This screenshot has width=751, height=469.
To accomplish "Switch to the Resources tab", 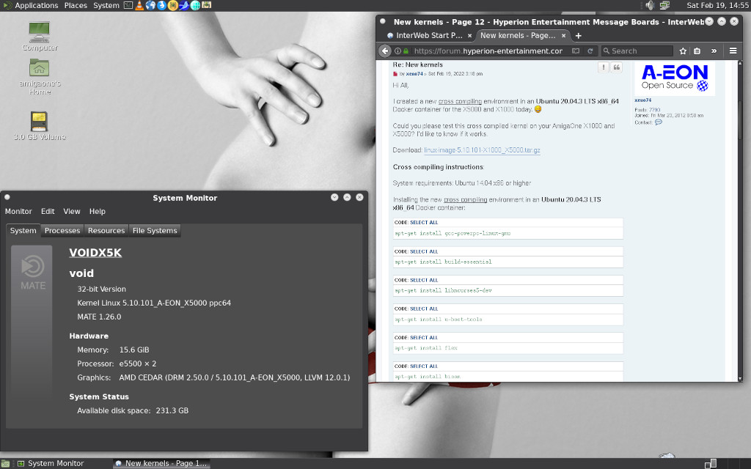I will point(106,231).
